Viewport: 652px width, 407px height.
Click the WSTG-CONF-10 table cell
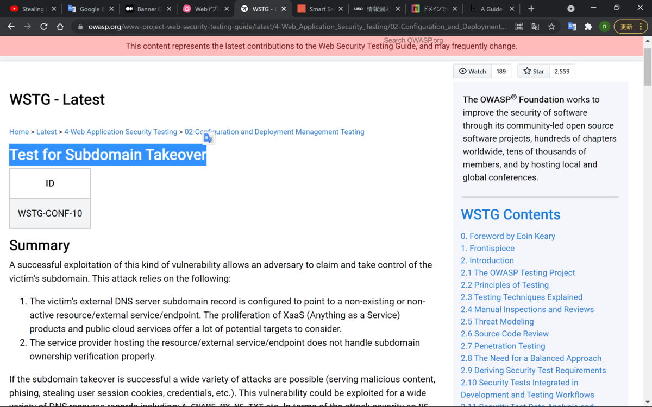click(x=50, y=213)
